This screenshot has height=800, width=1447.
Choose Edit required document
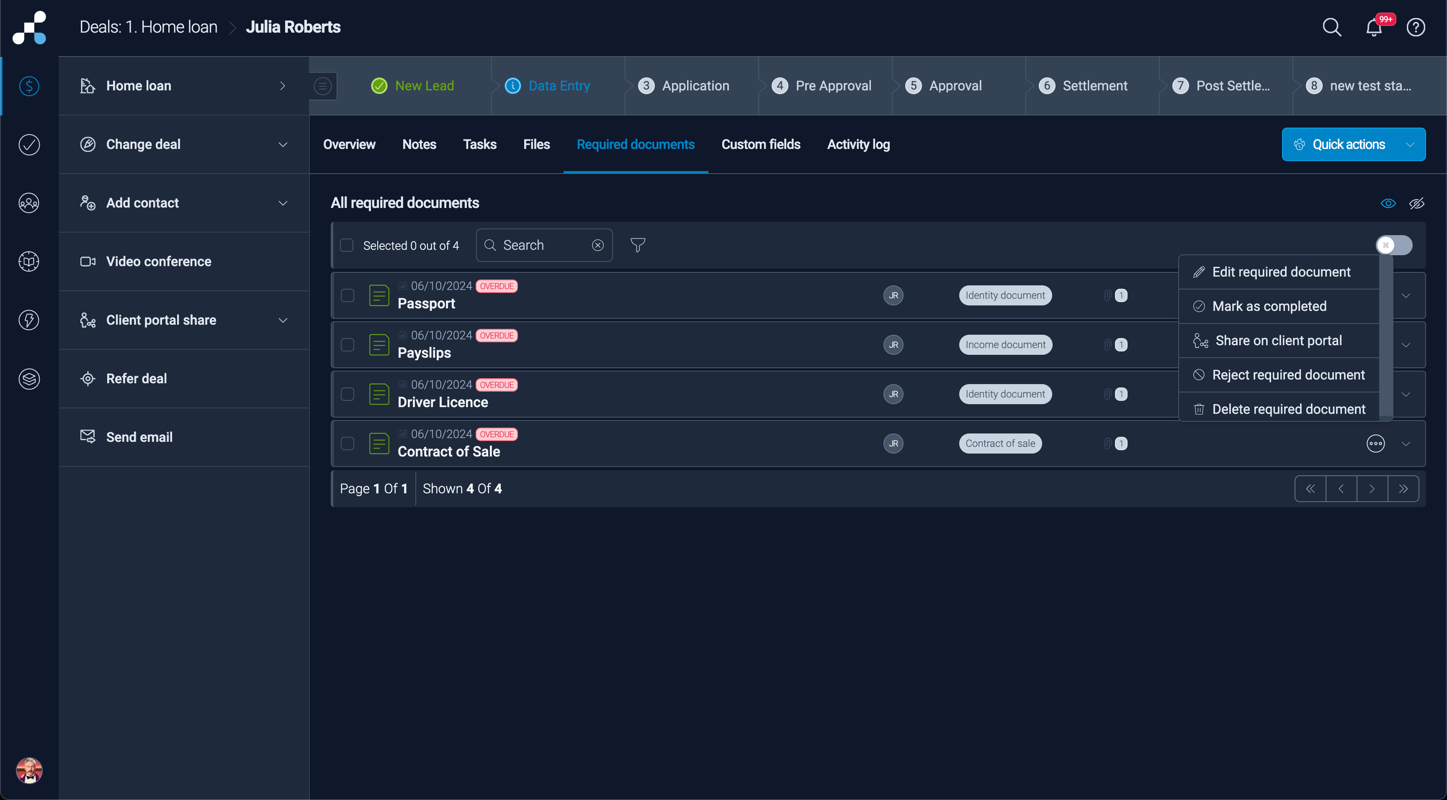(x=1279, y=272)
